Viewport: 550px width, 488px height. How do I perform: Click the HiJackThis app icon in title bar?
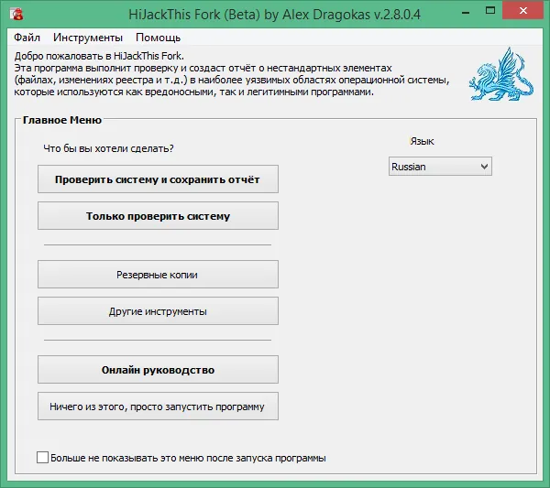[x=16, y=15]
